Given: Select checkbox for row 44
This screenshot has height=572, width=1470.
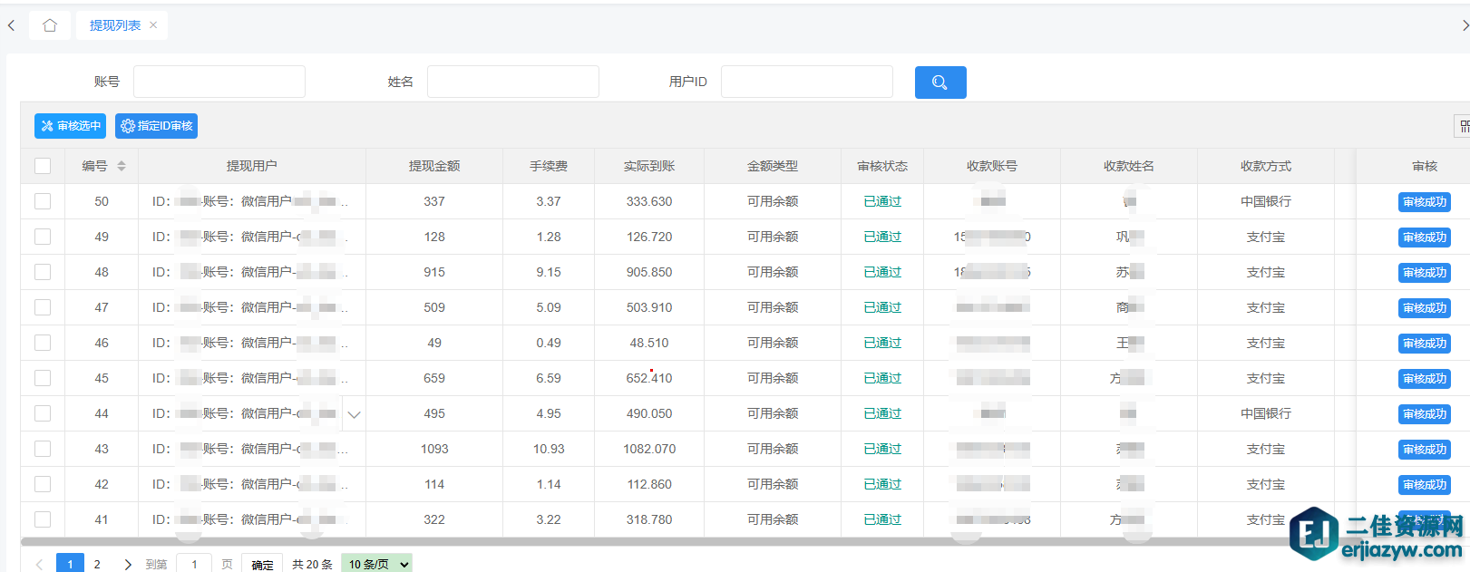Looking at the screenshot, I should (43, 413).
